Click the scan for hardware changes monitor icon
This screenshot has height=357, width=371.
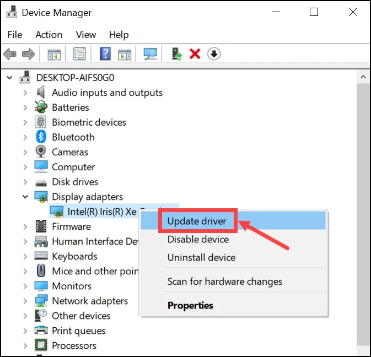pos(150,54)
